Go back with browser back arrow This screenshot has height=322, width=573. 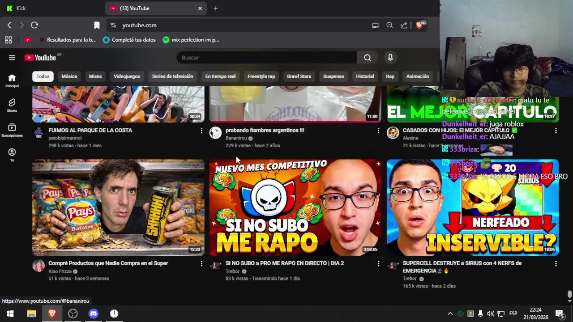click(x=9, y=25)
